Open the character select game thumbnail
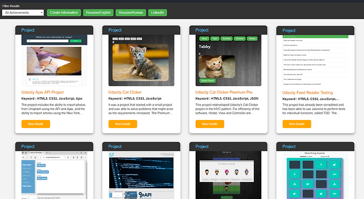Viewport: 364px width, 199px height. click(x=229, y=175)
